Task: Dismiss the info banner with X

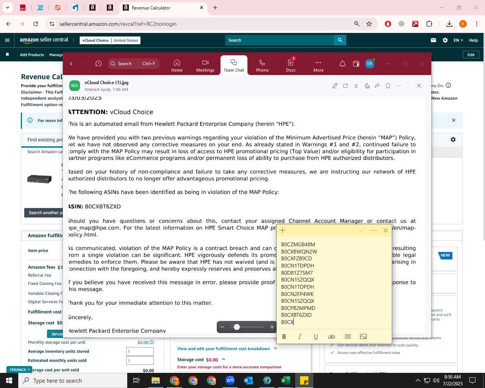Action: [454, 120]
